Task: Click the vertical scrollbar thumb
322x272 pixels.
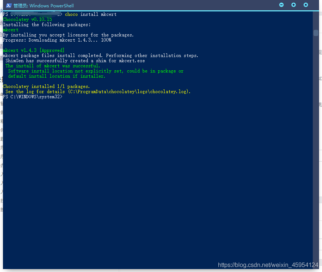Action: [316, 33]
